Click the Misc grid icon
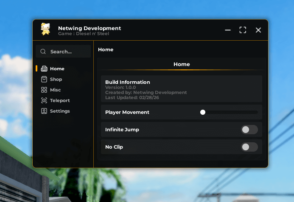 (x=44, y=90)
